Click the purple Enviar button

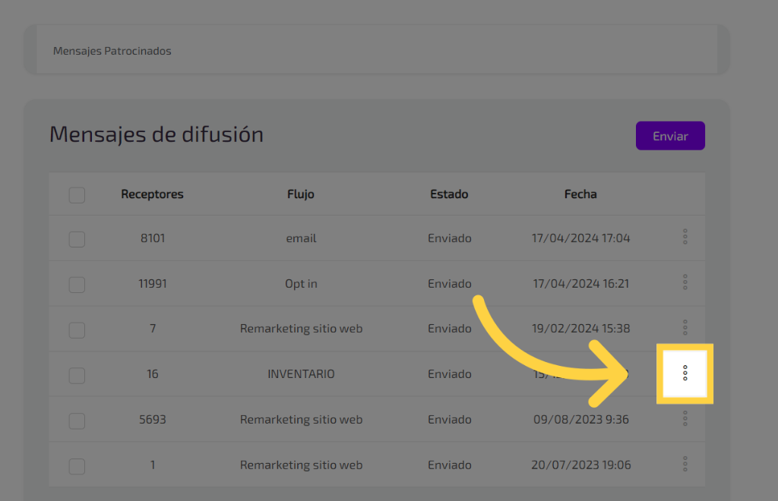tap(670, 136)
